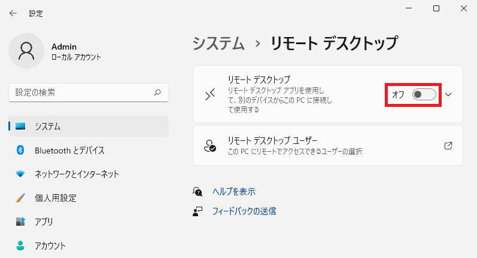477x258 pixels.
Task: Click the Bluetooth icon in sidebar
Action: (x=20, y=150)
